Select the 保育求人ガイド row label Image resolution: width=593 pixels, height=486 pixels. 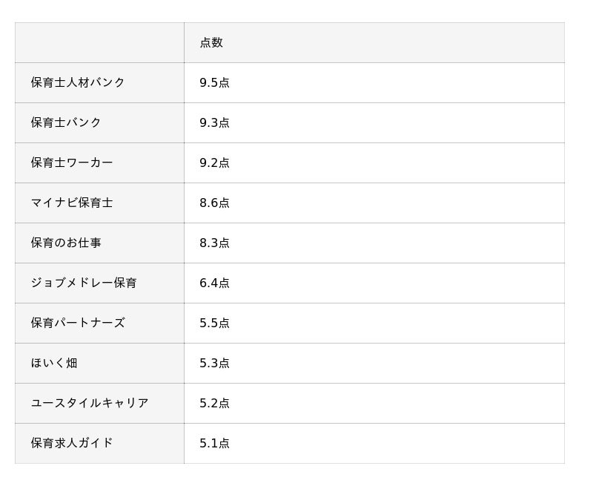tap(72, 443)
